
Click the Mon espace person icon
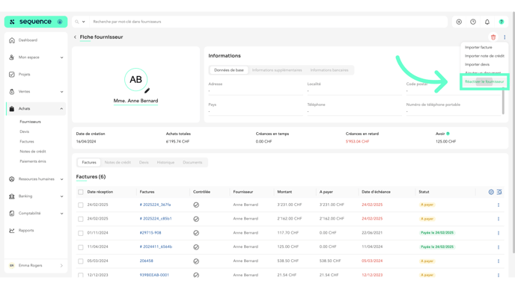[x=12, y=58]
